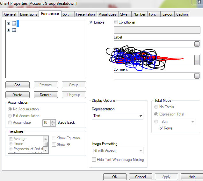Click the Conditional expression field

[157, 30]
